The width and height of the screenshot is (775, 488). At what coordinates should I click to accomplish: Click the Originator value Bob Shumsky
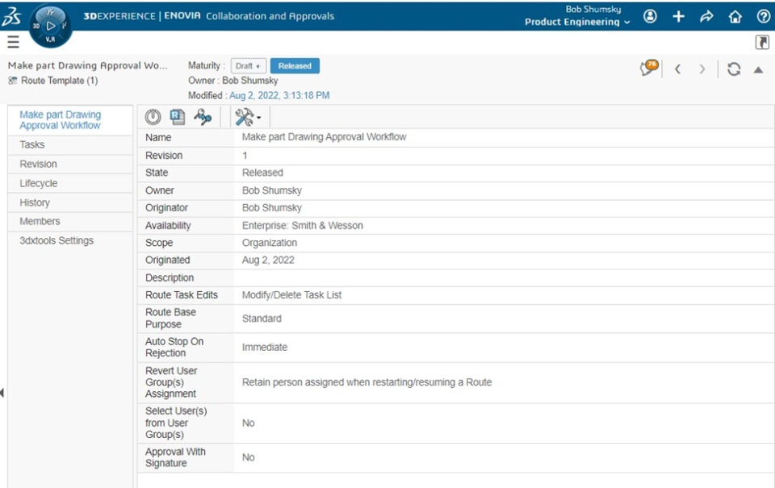(x=272, y=207)
